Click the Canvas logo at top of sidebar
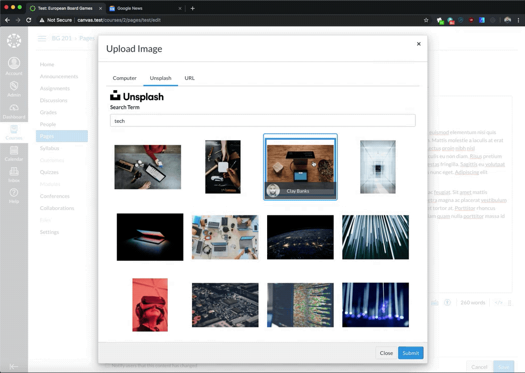 pyautogui.click(x=14, y=41)
